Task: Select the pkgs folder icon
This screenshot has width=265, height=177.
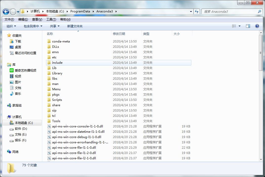Action: click(x=49, y=94)
